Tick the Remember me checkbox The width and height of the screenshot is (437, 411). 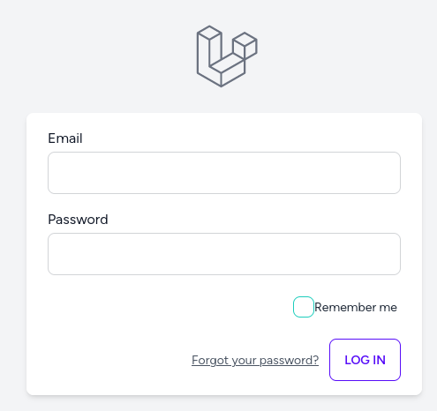coord(304,307)
